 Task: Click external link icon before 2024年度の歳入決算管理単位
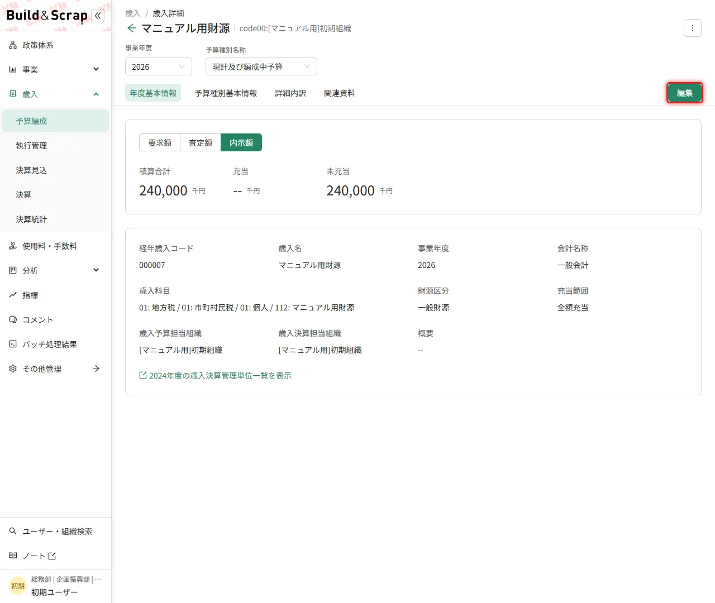click(x=143, y=376)
